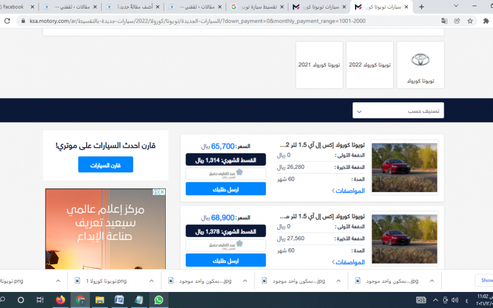Reload the page with the refresh icon

[7, 21]
